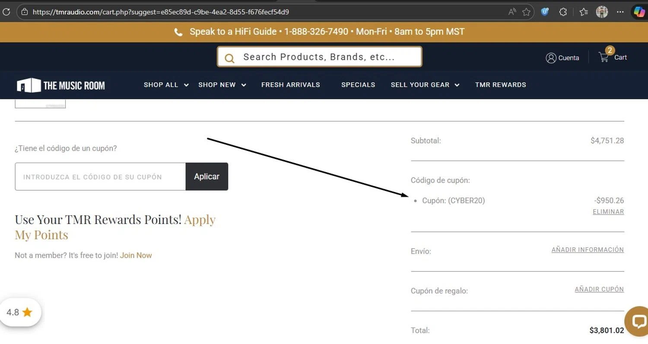Viewport: 648px width, 344px height.
Task: Click The Music Room logo
Action: [x=61, y=85]
